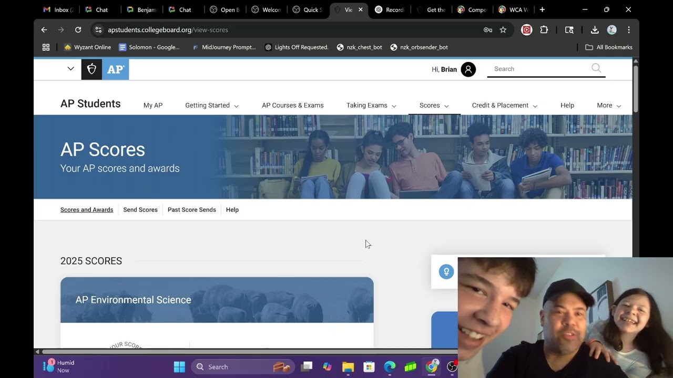
Task: Switch to the Get the tab
Action: click(x=431, y=9)
